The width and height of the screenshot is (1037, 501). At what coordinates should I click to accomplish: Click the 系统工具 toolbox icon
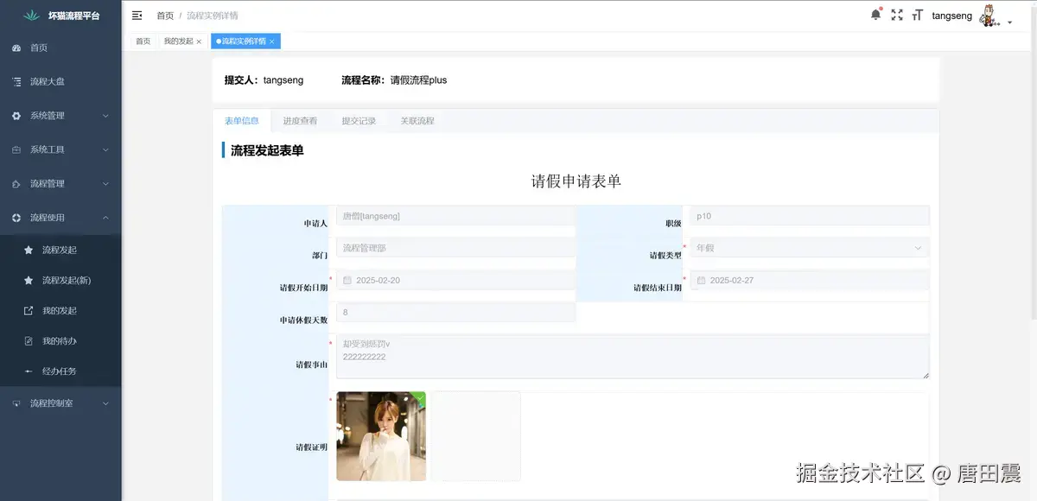(16, 149)
